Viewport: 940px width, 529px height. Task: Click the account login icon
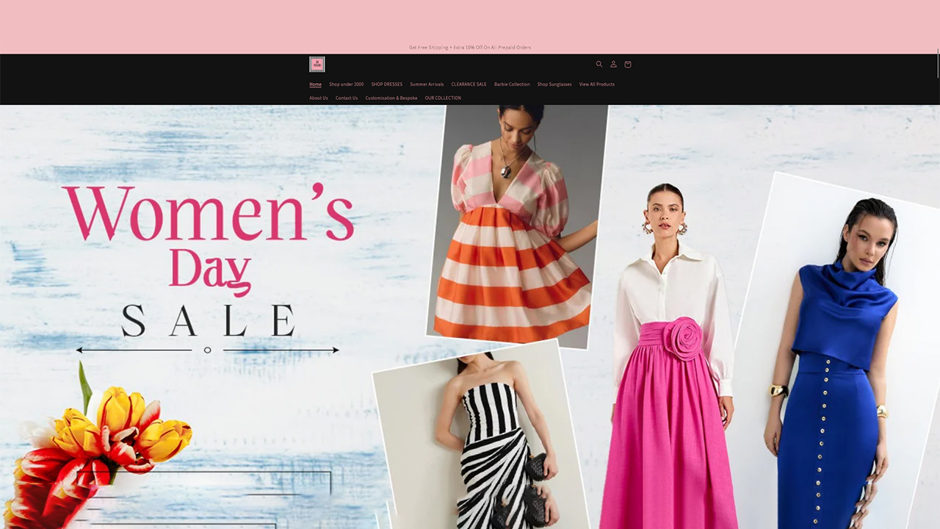(x=613, y=65)
